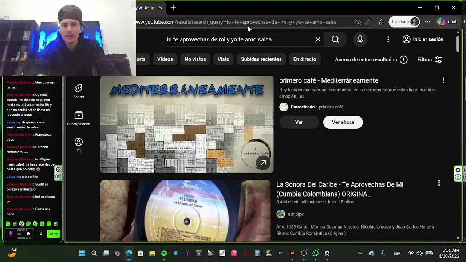
Task: Open Spotify from the taskbar
Action: point(164,253)
